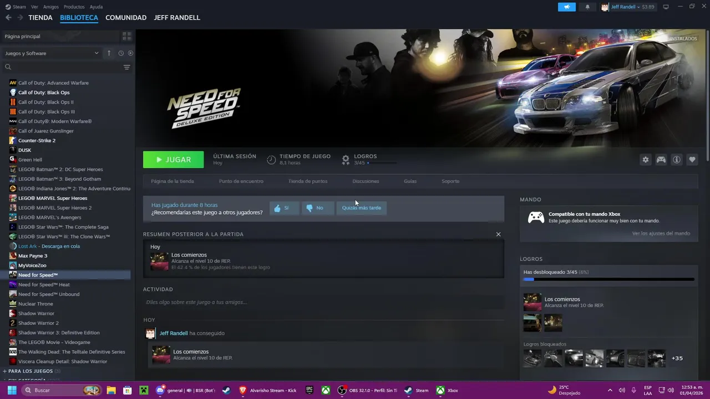
Task: Click the thumbs-down No recommendation button
Action: [x=317, y=208]
